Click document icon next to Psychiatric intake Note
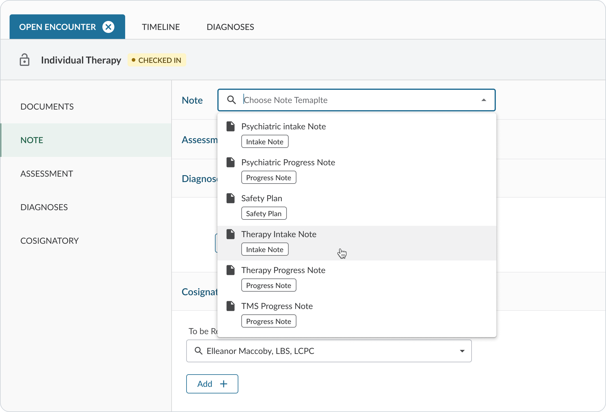Viewport: 606px width, 412px height. tap(231, 126)
